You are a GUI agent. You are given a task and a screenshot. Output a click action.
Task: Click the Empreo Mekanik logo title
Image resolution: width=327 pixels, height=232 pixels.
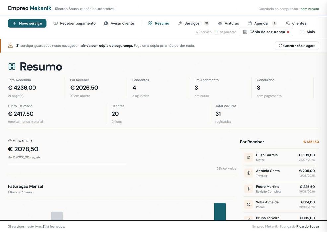point(30,8)
